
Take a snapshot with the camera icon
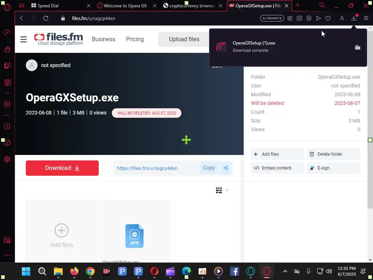click(x=299, y=18)
